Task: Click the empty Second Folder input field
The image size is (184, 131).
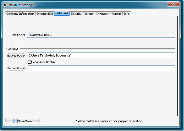Action: 101,68
